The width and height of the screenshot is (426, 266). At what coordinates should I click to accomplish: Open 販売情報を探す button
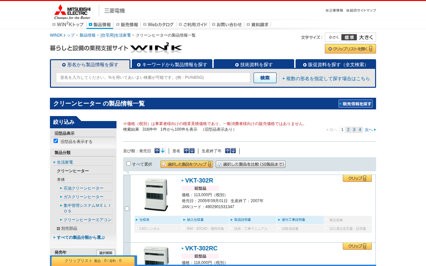point(355,104)
